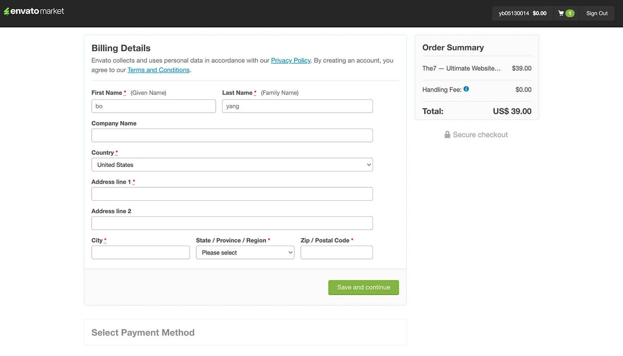This screenshot has width=623, height=356.
Task: Click the Zip / Postal Code field
Action: click(336, 252)
